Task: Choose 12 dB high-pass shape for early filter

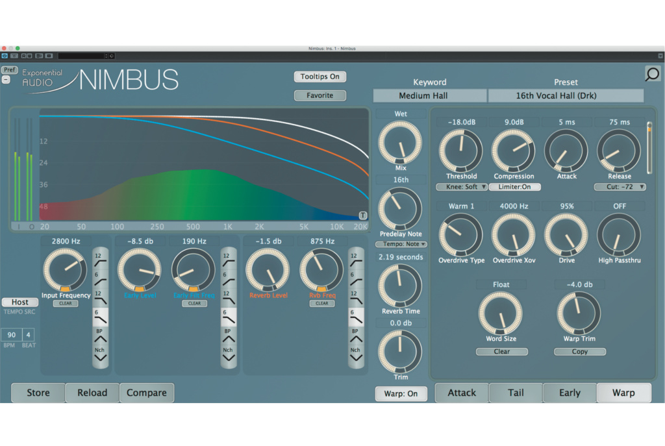Action: tap(228, 259)
